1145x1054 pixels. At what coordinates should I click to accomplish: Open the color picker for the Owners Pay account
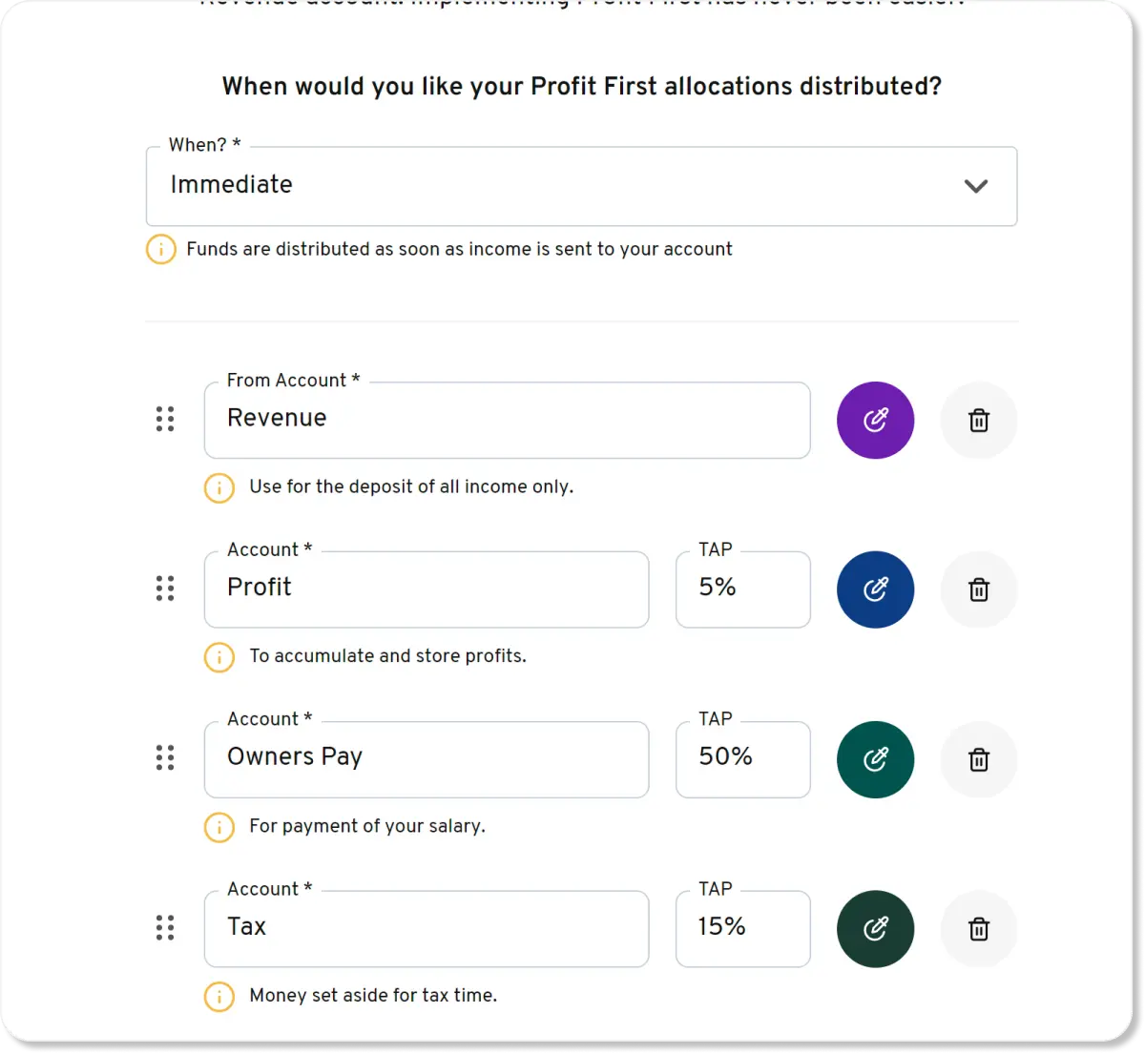tap(875, 759)
